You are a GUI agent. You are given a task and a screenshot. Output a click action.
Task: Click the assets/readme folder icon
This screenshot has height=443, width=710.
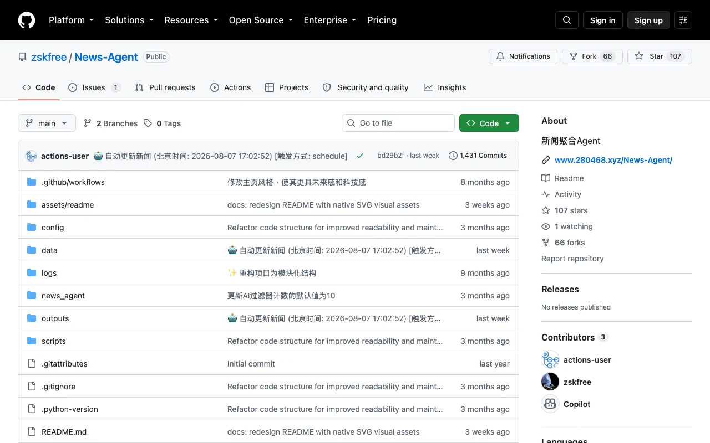pyautogui.click(x=32, y=204)
